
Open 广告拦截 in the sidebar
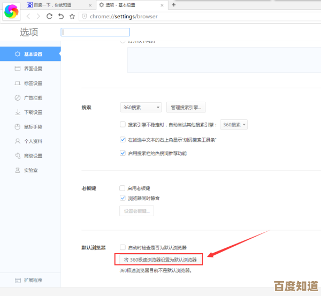click(30, 98)
